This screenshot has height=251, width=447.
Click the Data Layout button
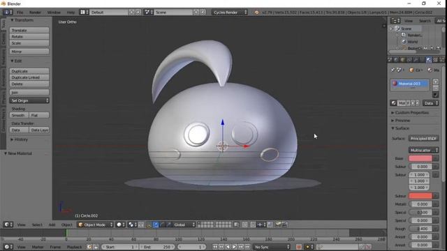[39, 130]
